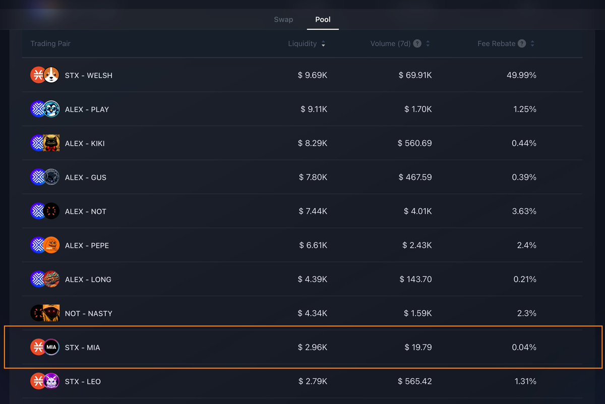This screenshot has width=605, height=404.
Task: Click the KIKI cat token icon
Action: (x=51, y=143)
